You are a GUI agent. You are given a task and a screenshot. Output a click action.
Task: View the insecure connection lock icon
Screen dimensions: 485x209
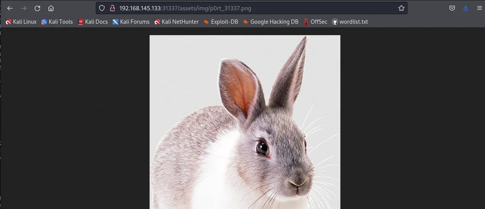(x=112, y=8)
